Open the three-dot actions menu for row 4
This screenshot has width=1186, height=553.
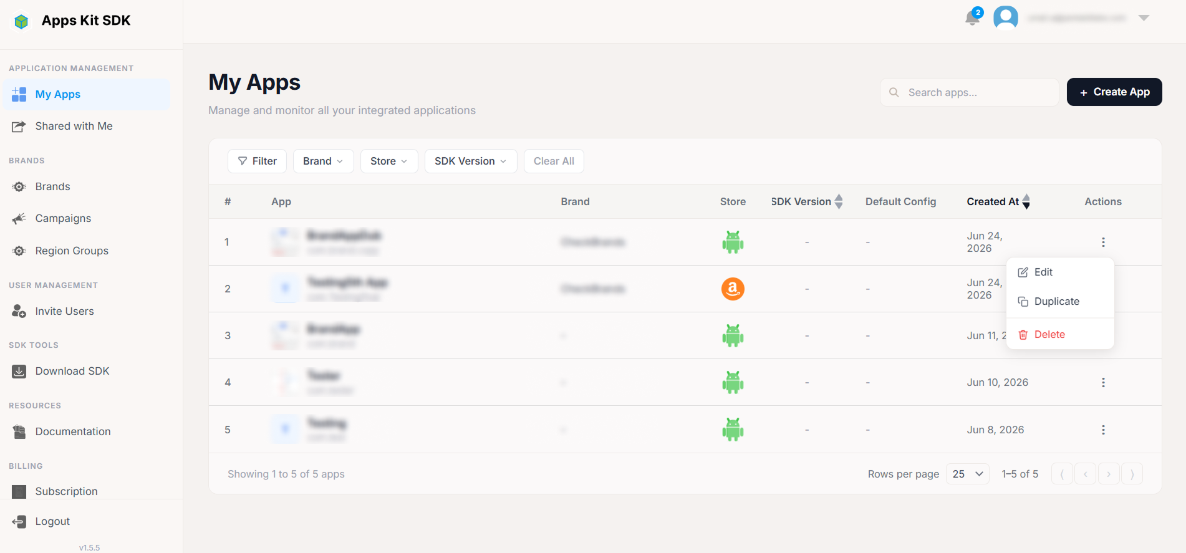click(1103, 382)
